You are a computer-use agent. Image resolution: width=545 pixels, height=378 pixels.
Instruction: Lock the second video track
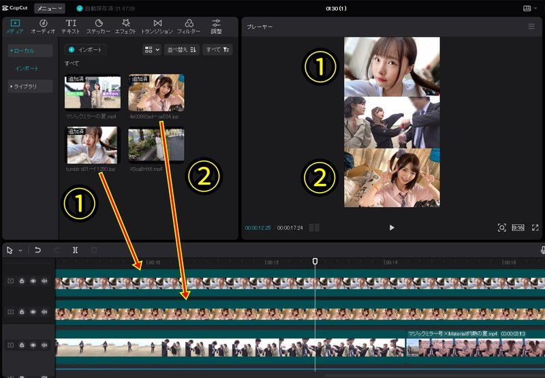pyautogui.click(x=22, y=312)
